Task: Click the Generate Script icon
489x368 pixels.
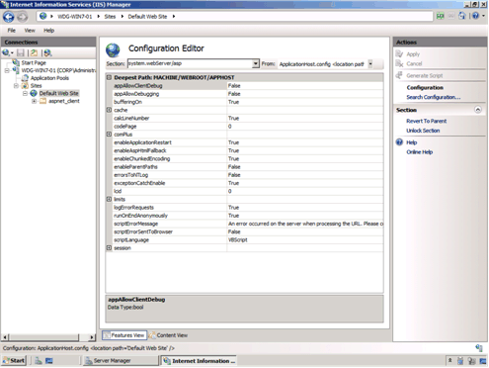Action: tap(399, 75)
